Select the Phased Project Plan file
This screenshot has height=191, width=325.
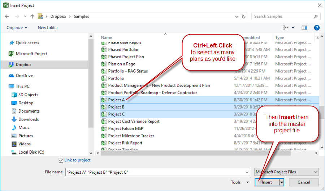[126, 57]
